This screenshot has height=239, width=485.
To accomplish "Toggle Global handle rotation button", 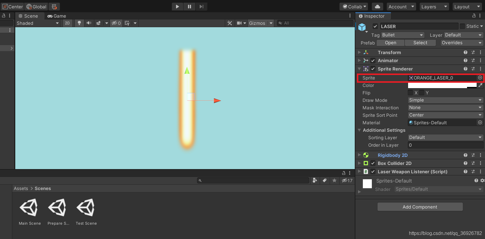I will (x=36, y=7).
